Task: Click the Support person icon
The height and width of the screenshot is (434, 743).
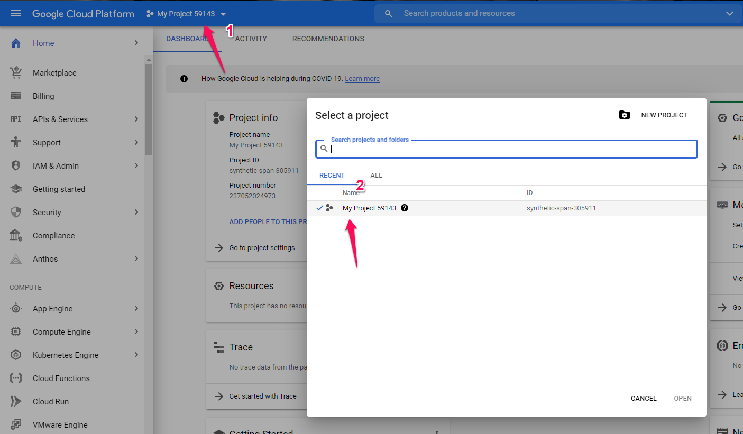Action: coord(16,143)
